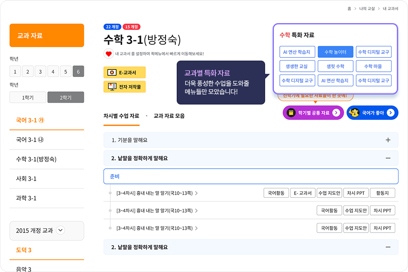This screenshot has width=408, height=272.
Task: Select 국어 3-1 ㉯ in the sidebar
Action: (47, 140)
